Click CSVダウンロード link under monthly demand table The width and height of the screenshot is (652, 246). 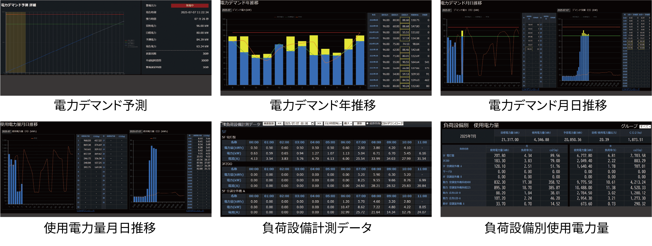click(x=530, y=89)
